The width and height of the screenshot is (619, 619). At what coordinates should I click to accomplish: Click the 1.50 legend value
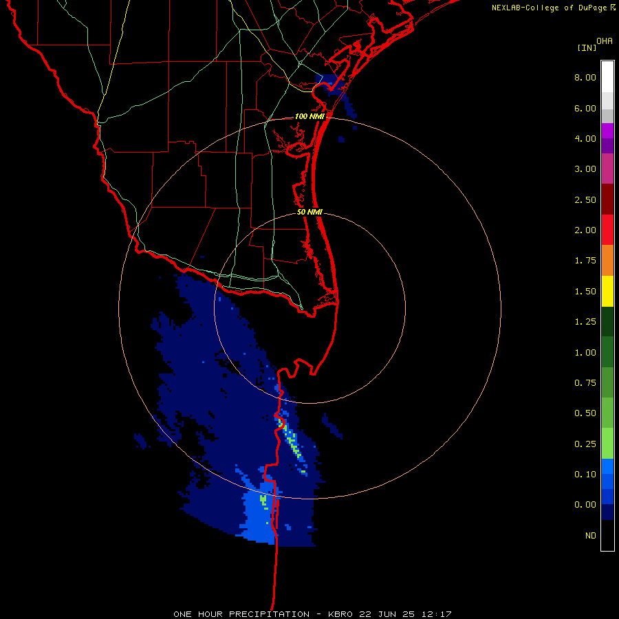585,292
